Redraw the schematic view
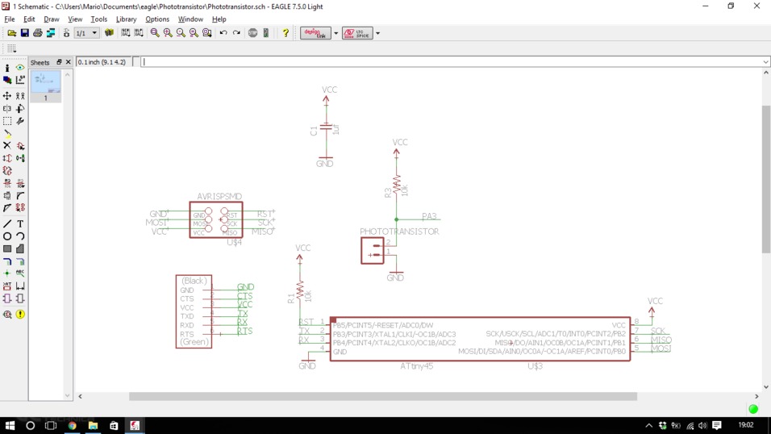771x434 pixels. pos(194,33)
